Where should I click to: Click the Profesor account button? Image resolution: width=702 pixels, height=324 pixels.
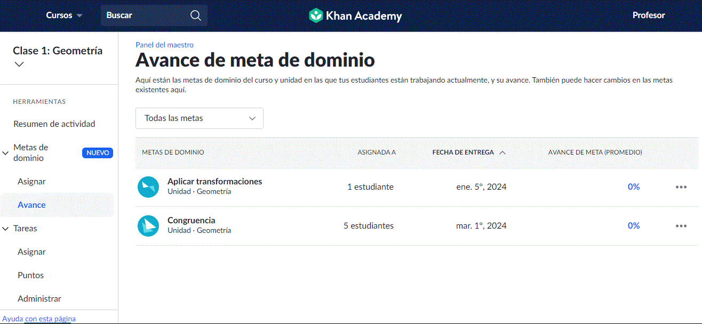(x=649, y=15)
